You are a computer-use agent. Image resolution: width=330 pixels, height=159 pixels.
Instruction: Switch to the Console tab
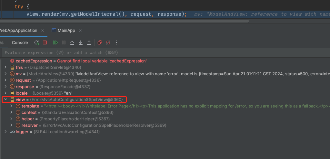tap(20, 42)
